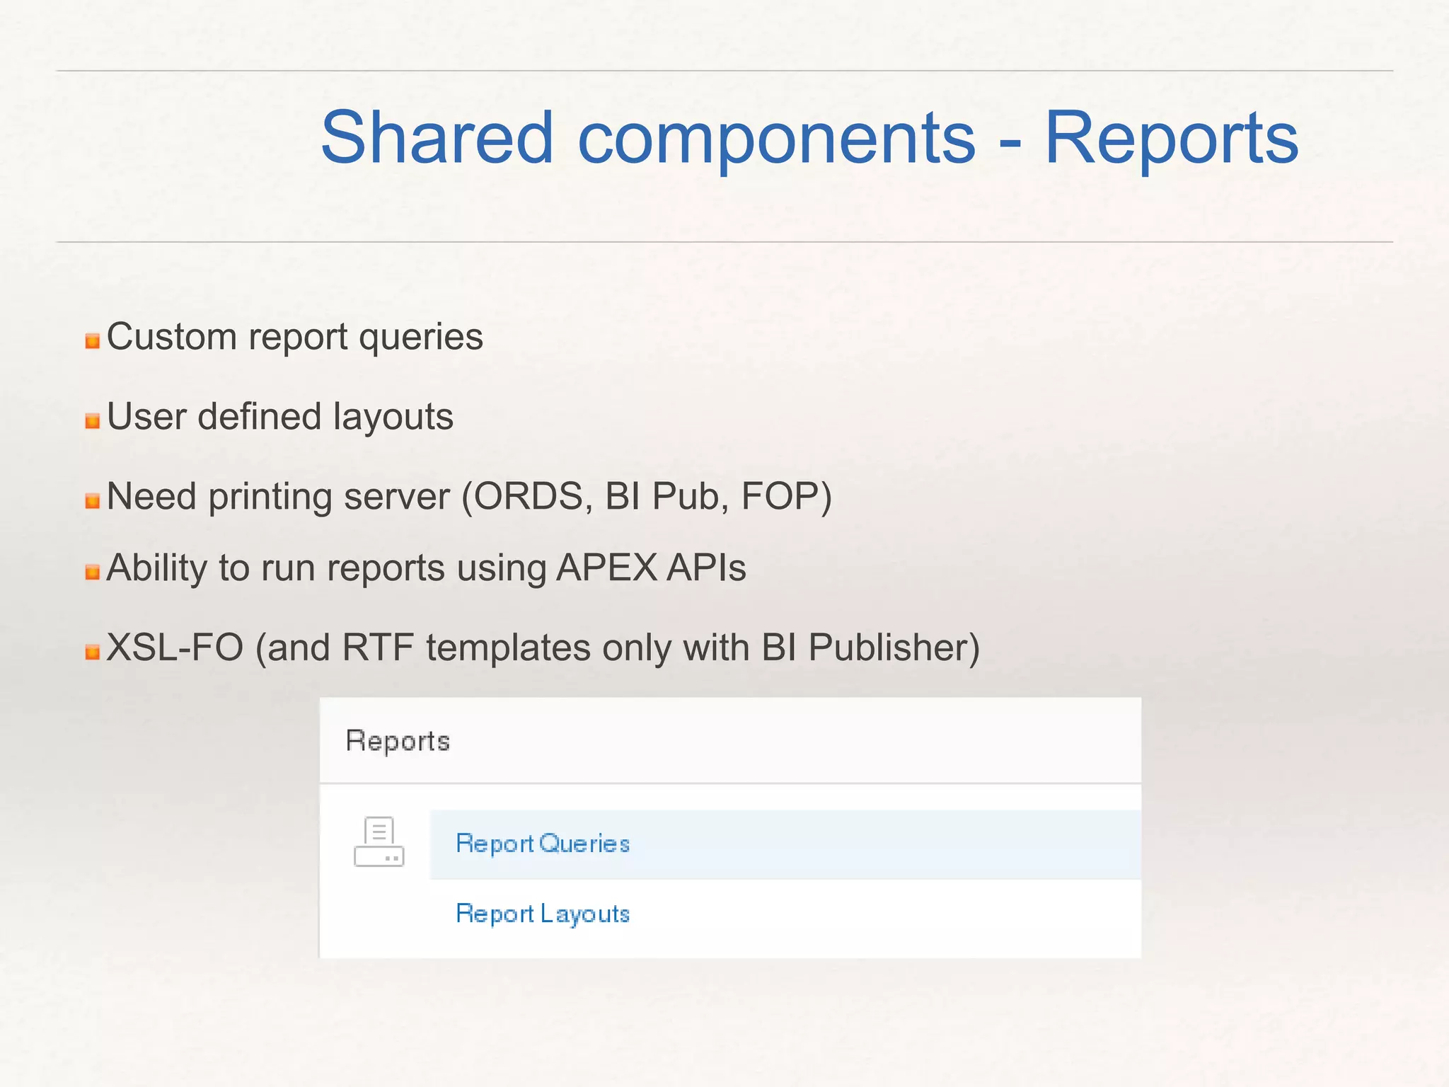Select the 'XSL-FO (and RTF templates...' bullet

point(543,648)
